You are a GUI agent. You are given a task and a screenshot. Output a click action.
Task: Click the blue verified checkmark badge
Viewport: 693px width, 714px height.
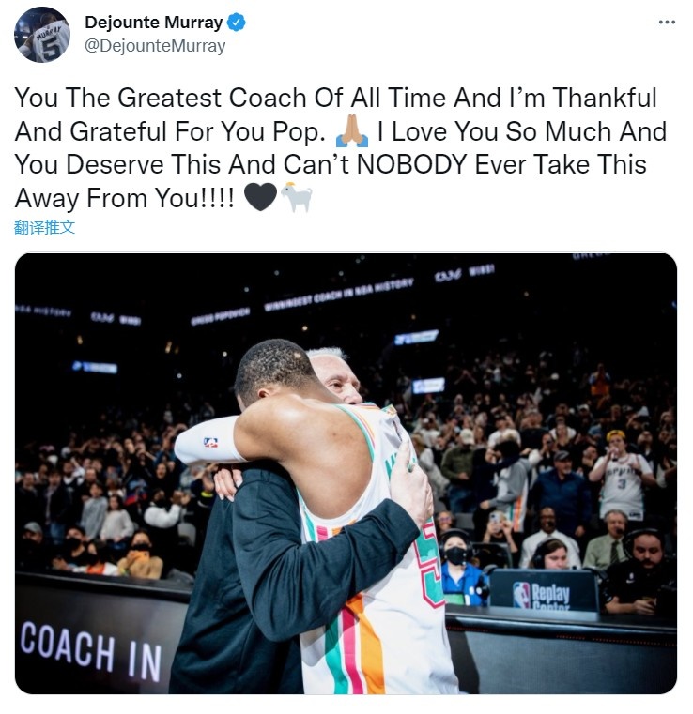click(236, 23)
